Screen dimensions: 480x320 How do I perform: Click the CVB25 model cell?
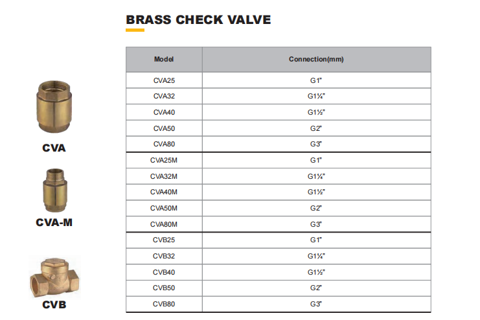point(164,240)
